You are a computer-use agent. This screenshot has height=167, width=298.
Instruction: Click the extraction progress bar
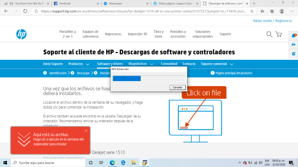[x=149, y=78]
